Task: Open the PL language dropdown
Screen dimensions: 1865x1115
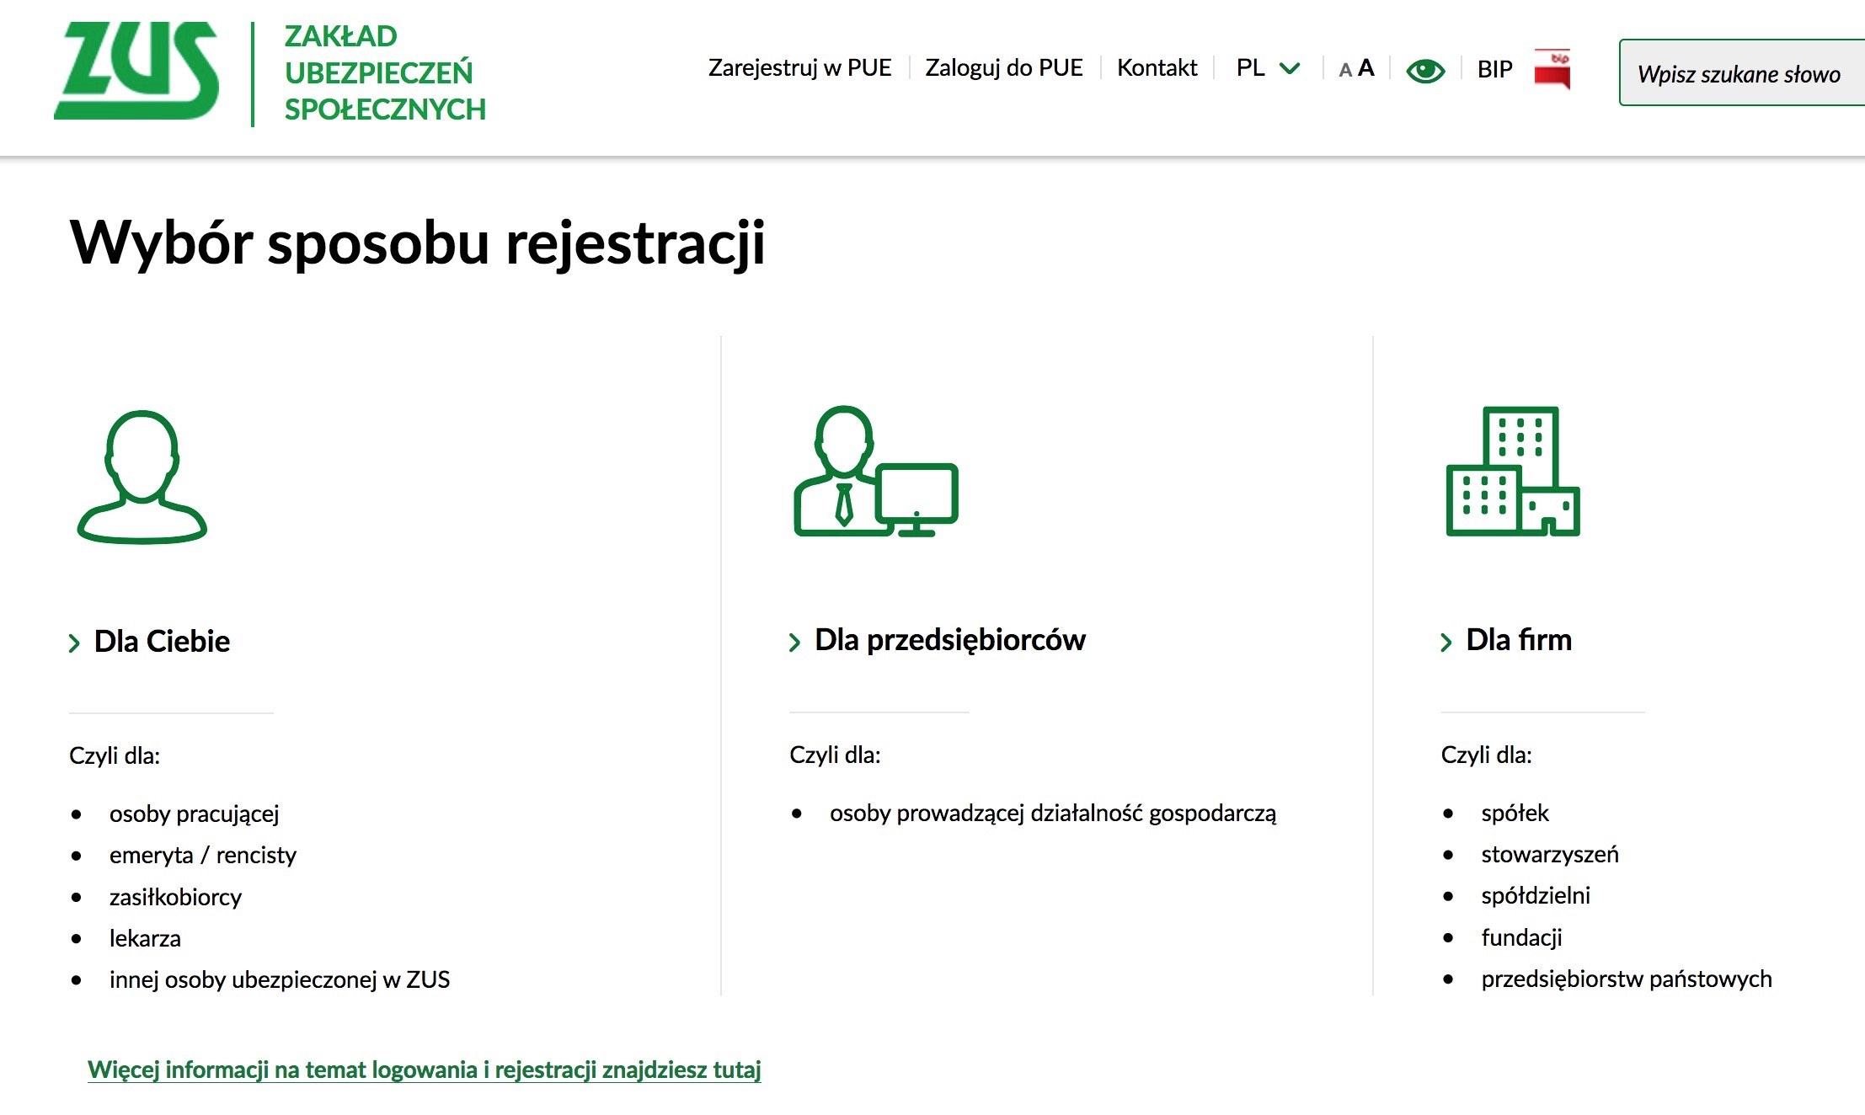Action: click(x=1268, y=68)
